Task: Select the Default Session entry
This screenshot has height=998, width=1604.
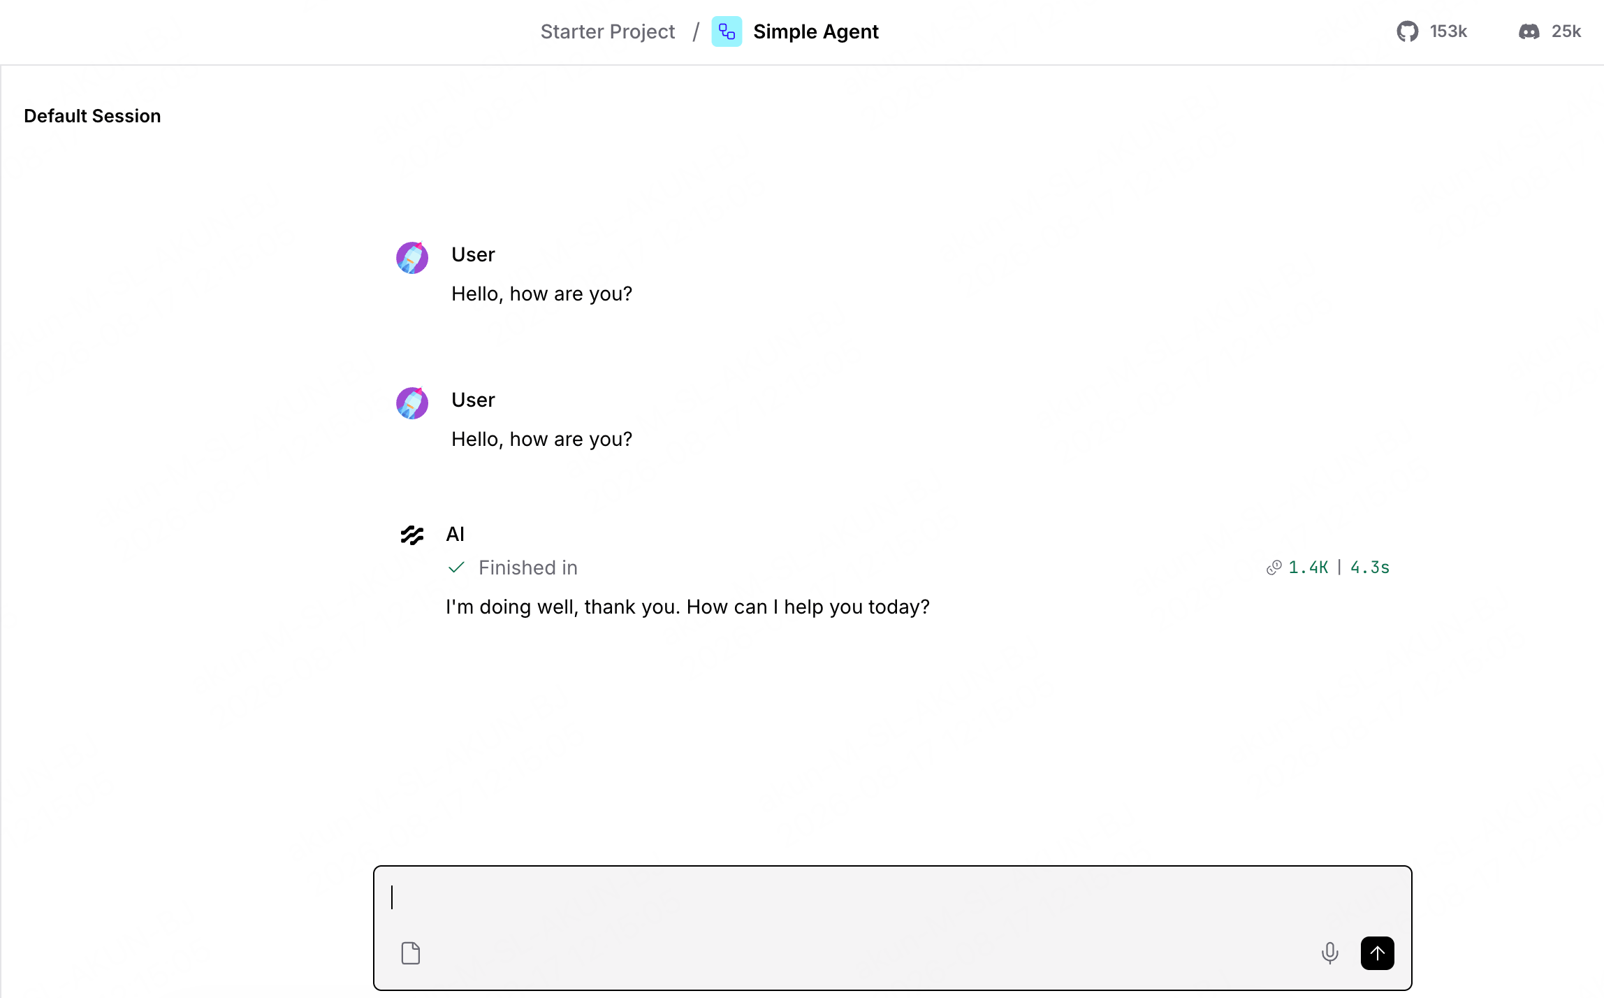Action: click(92, 116)
